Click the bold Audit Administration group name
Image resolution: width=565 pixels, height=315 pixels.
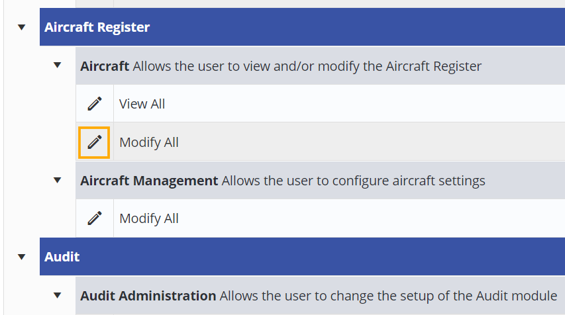pos(148,296)
